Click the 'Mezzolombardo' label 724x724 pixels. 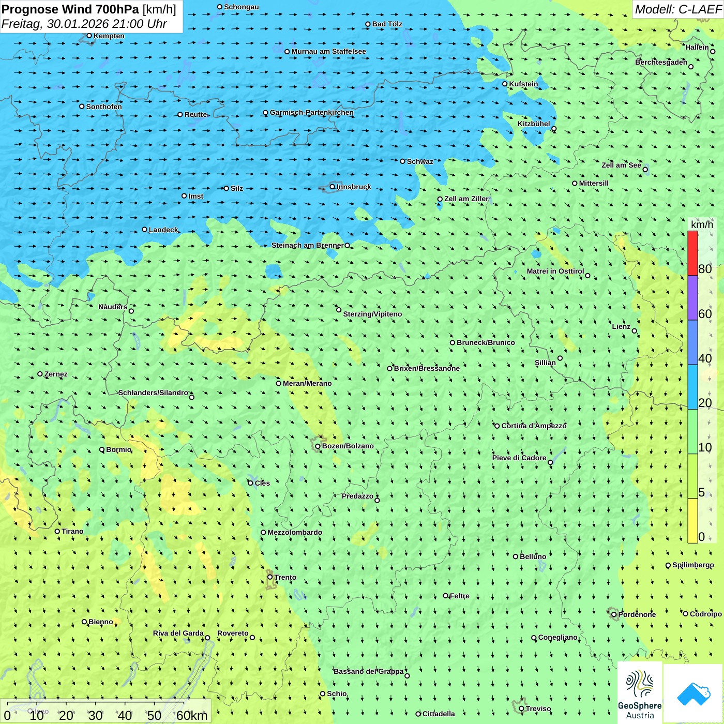tap(295, 532)
